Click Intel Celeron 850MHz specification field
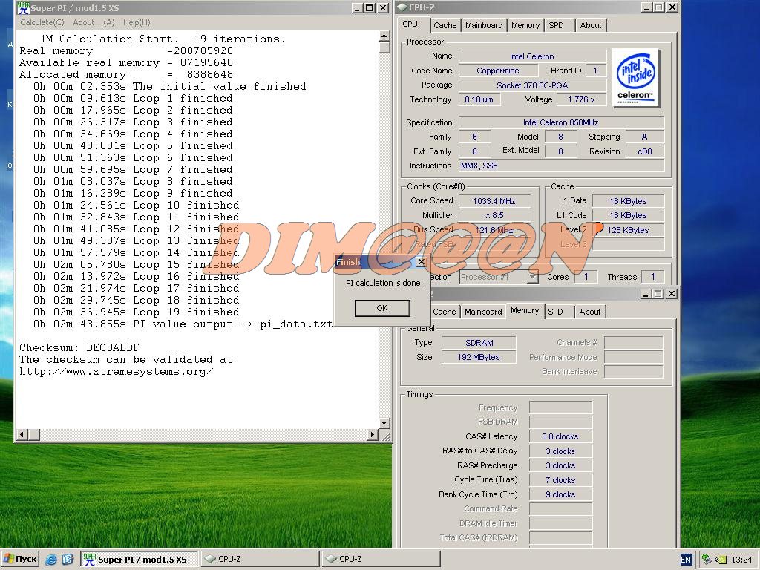 [x=561, y=122]
